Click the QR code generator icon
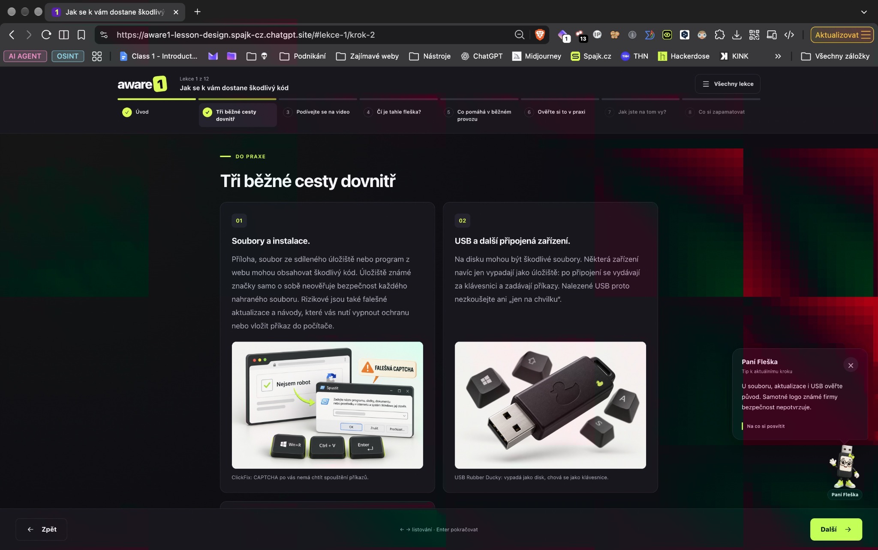Viewport: 878px width, 550px height. click(754, 35)
